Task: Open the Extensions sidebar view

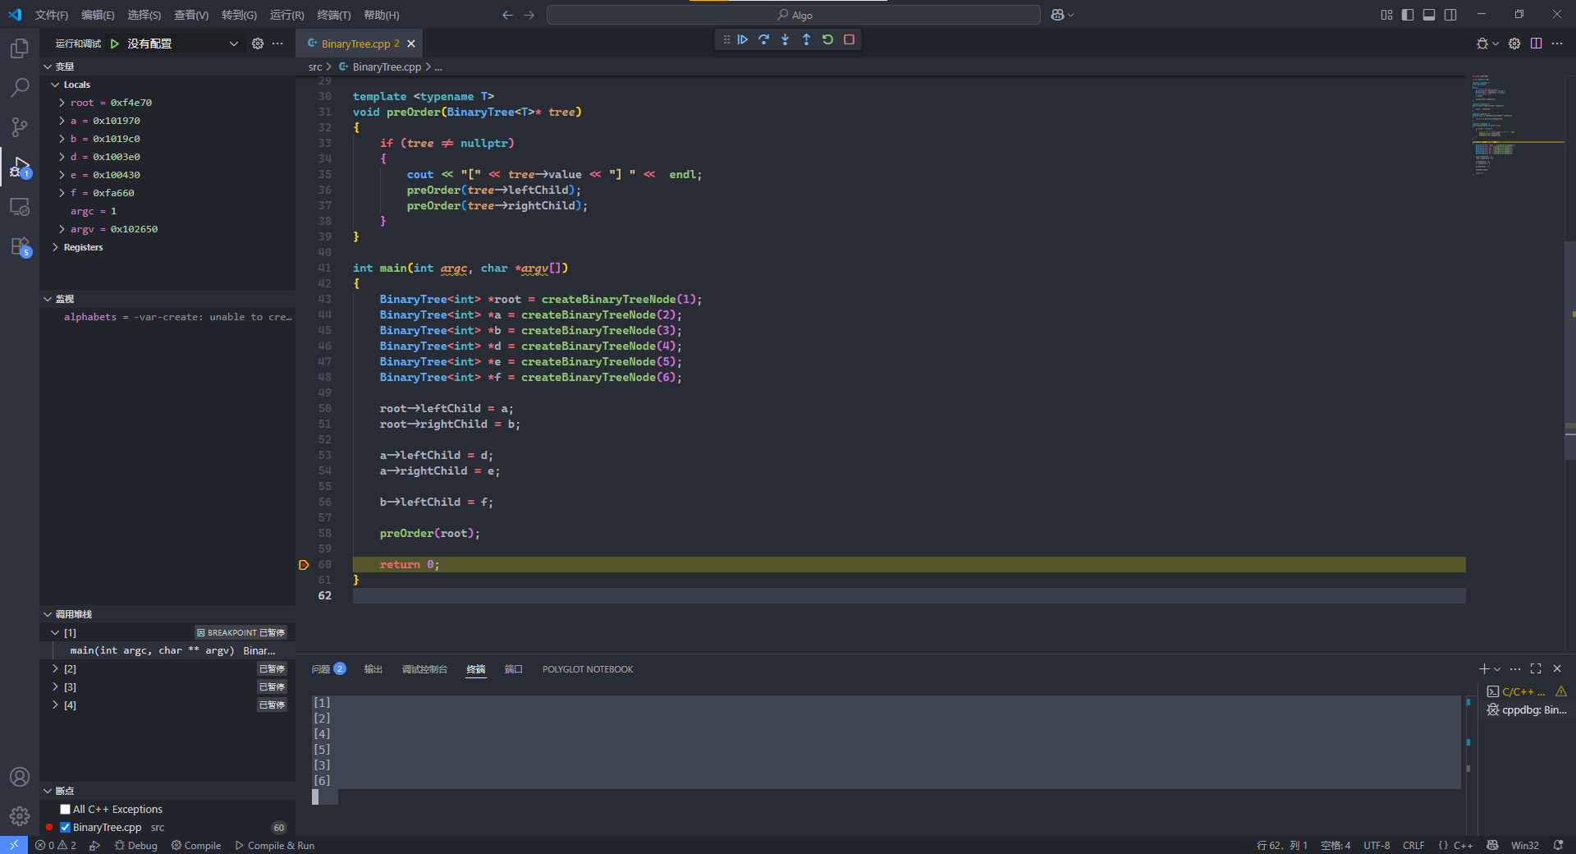Action: pos(20,246)
